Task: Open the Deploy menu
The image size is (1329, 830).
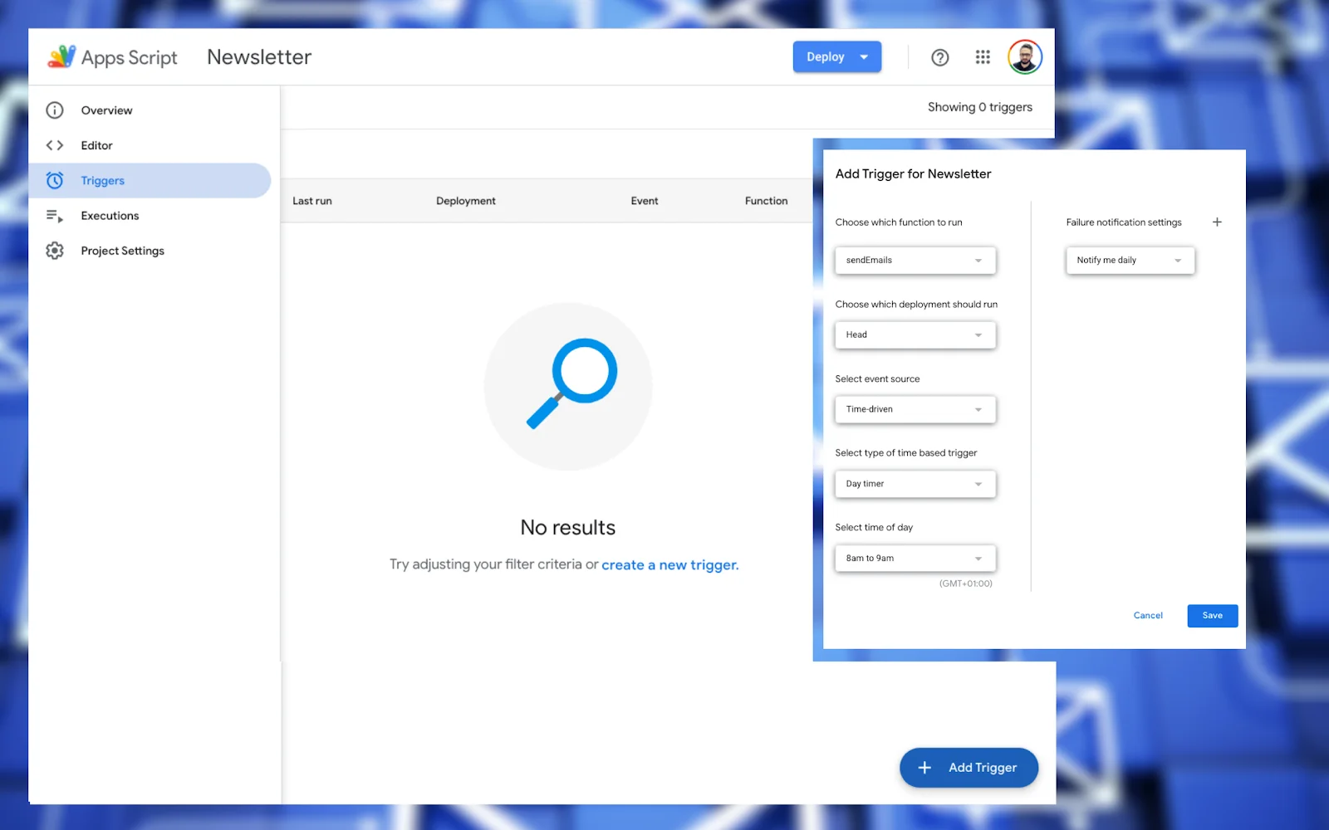Action: 836,56
